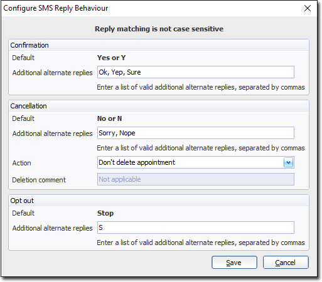Select the Don't delete appointment combo box

point(196,162)
